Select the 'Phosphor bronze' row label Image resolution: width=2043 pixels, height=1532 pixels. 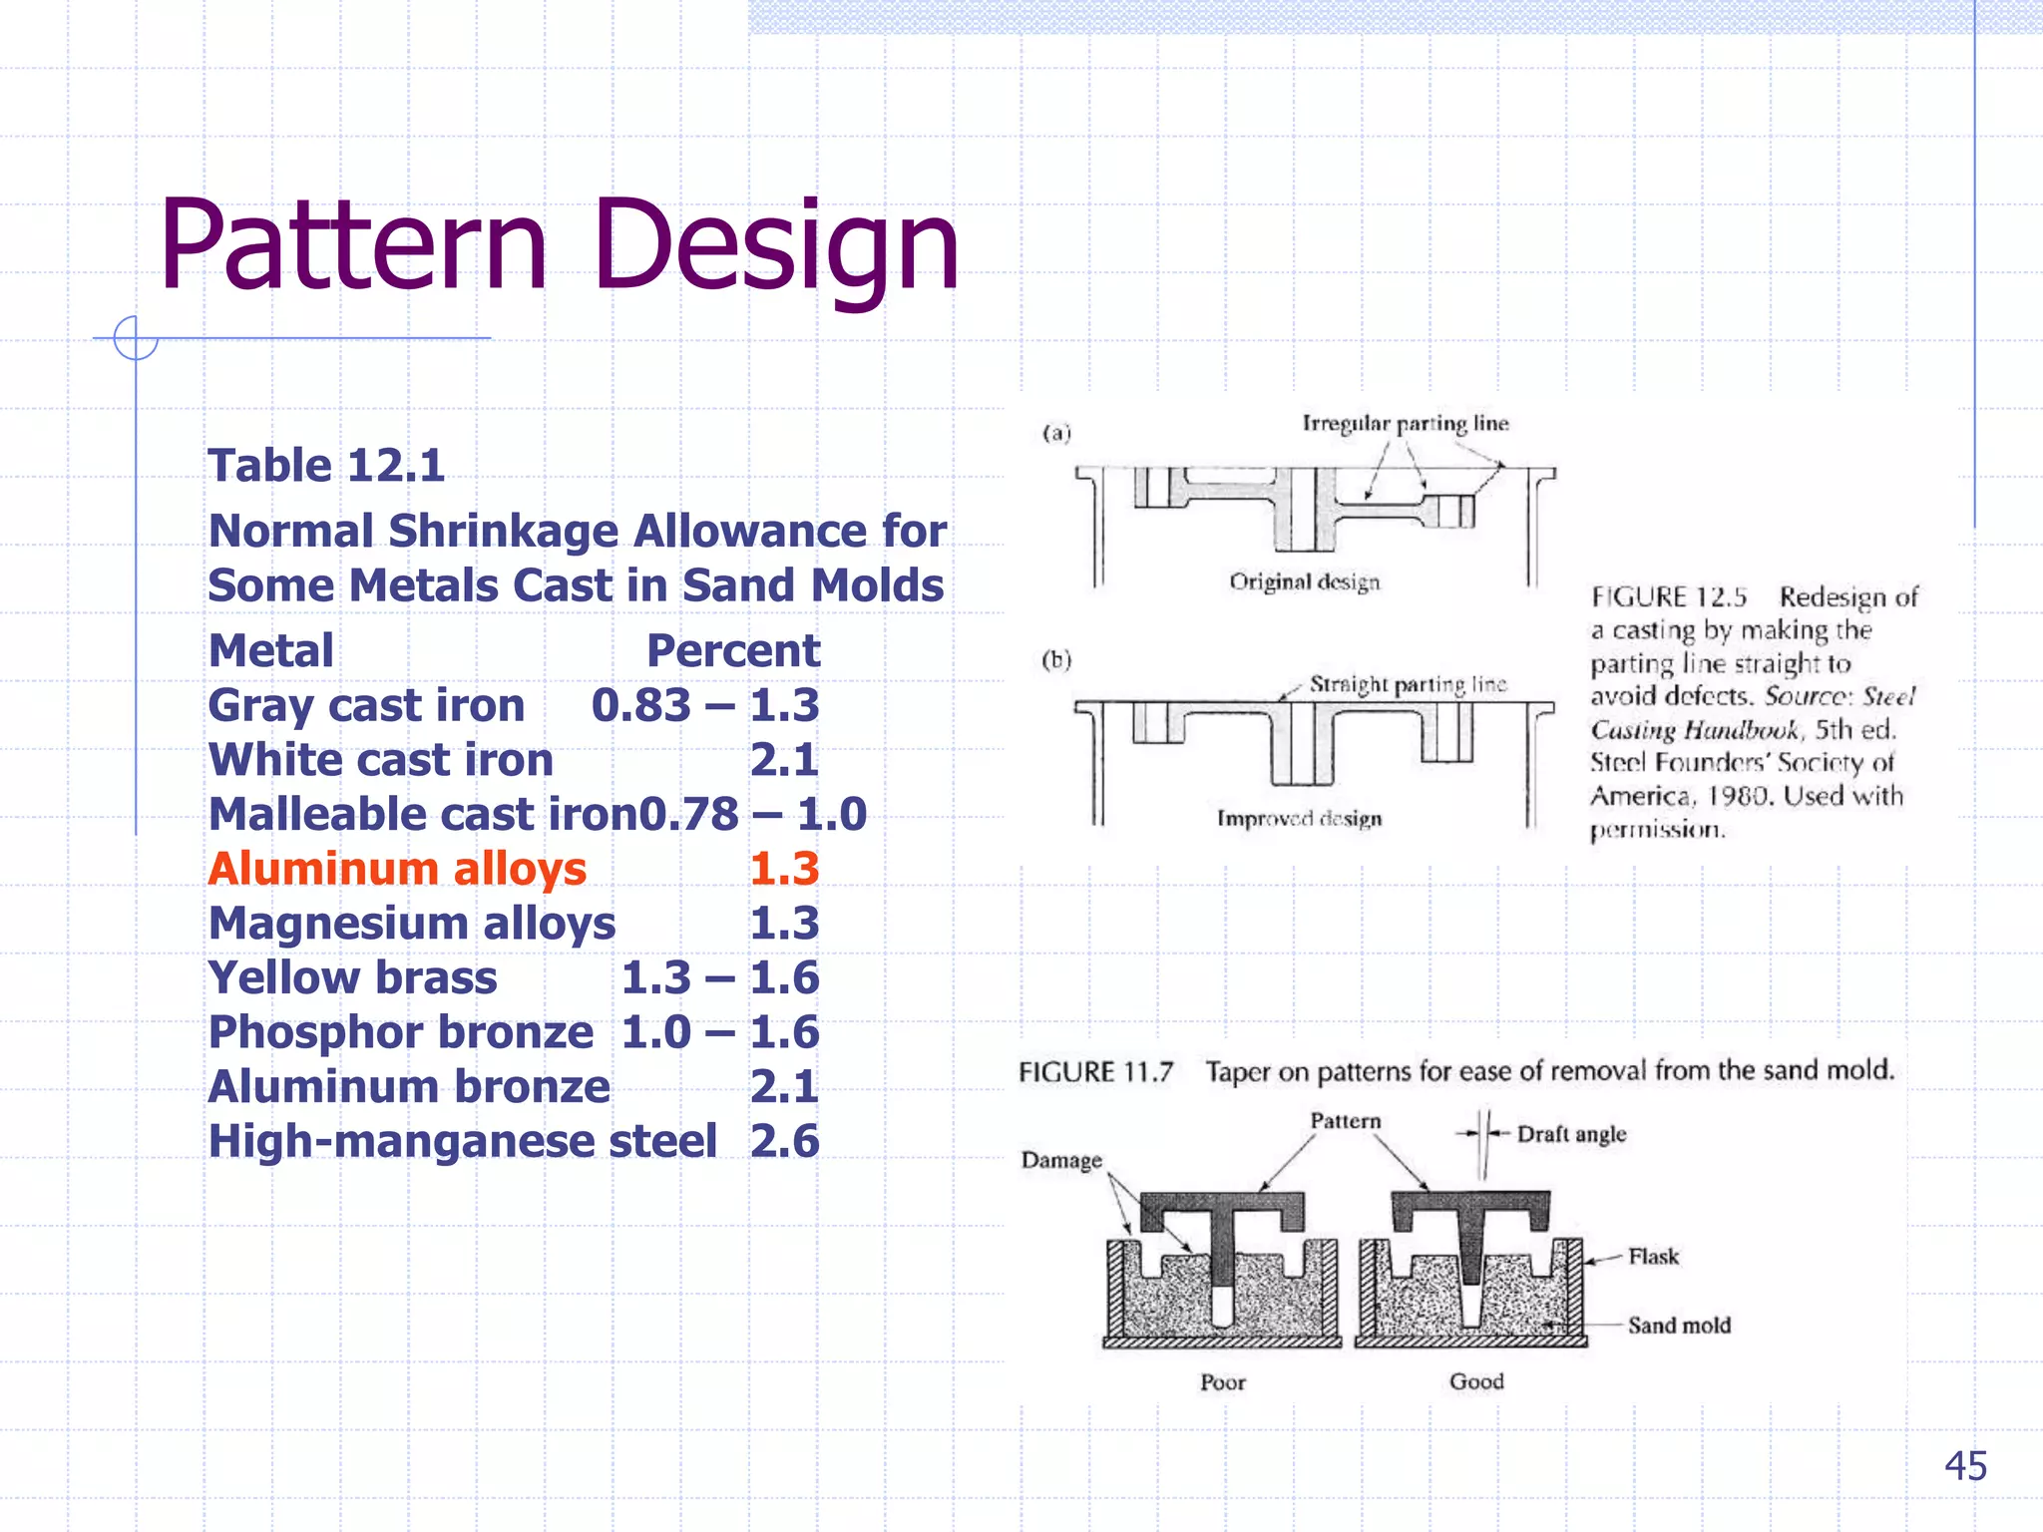point(400,1032)
